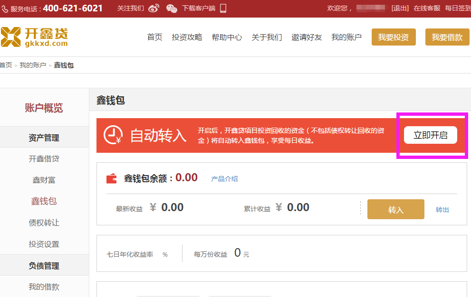This screenshot has width=471, height=297.
Task: Select 邀请好友 in the navigation bar
Action: click(x=307, y=37)
